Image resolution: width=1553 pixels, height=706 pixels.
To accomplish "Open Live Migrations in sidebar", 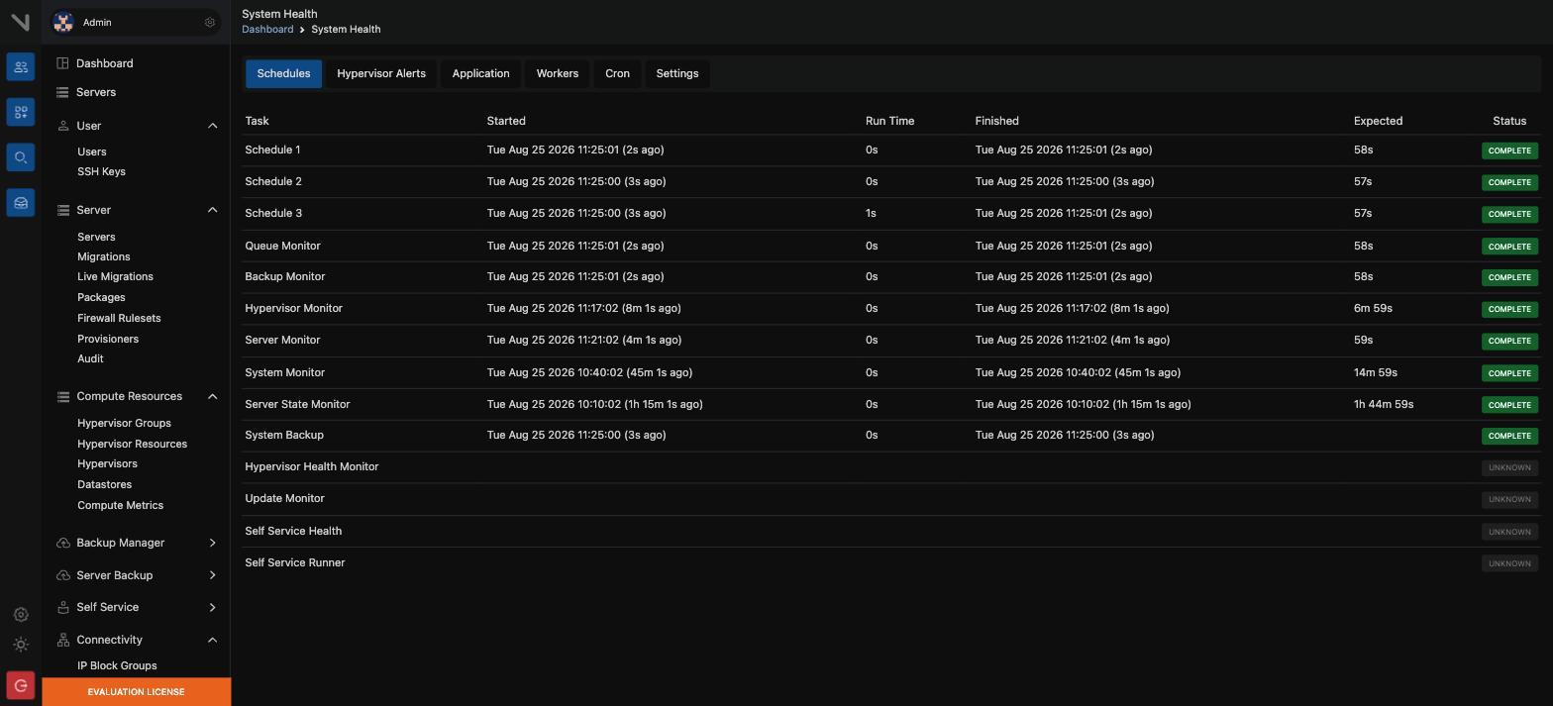I will (115, 276).
